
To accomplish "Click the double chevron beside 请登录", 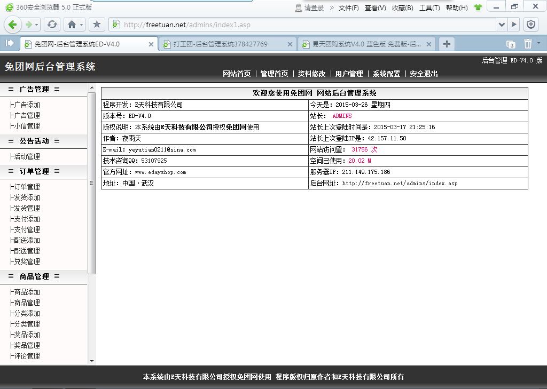I will tap(332, 7).
